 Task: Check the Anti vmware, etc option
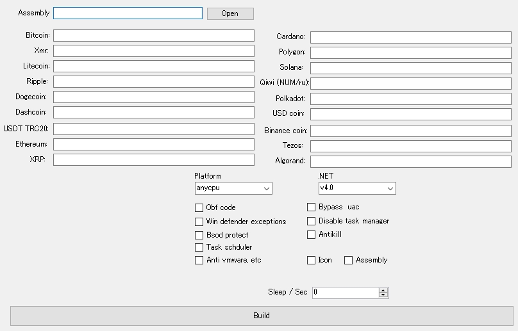pyautogui.click(x=199, y=260)
